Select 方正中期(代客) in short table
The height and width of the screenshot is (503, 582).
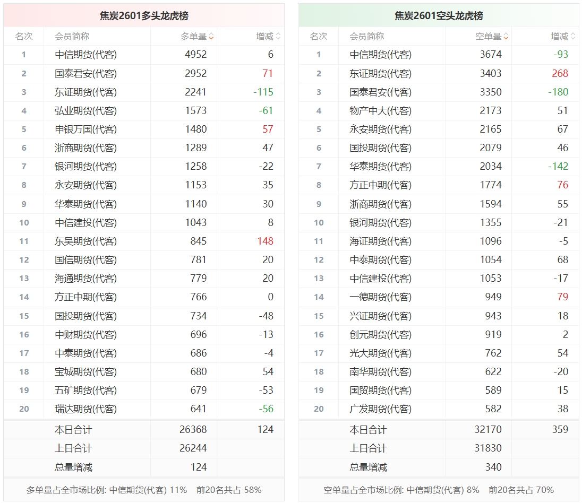pos(380,185)
